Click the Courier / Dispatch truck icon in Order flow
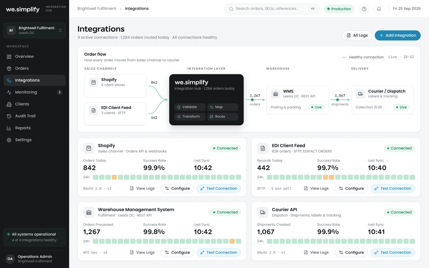The height and width of the screenshot is (268, 429). pyautogui.click(x=360, y=94)
